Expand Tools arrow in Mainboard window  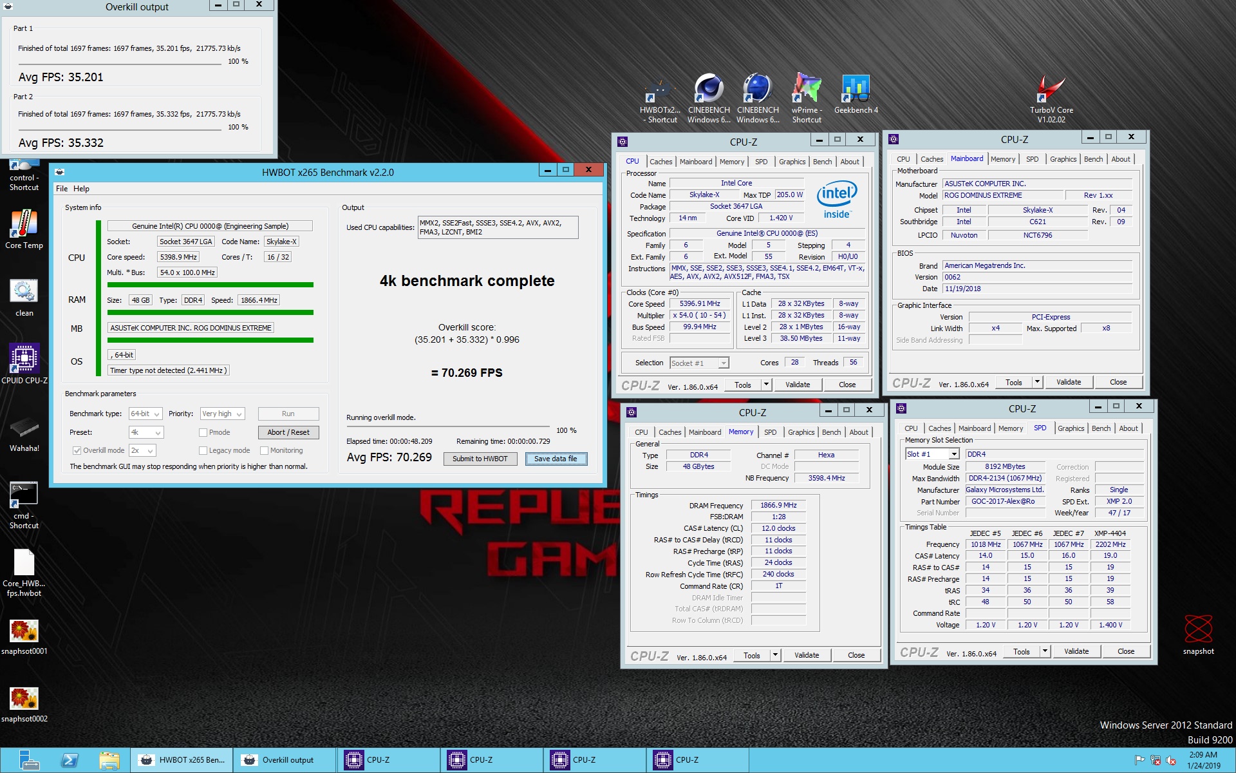1037,382
